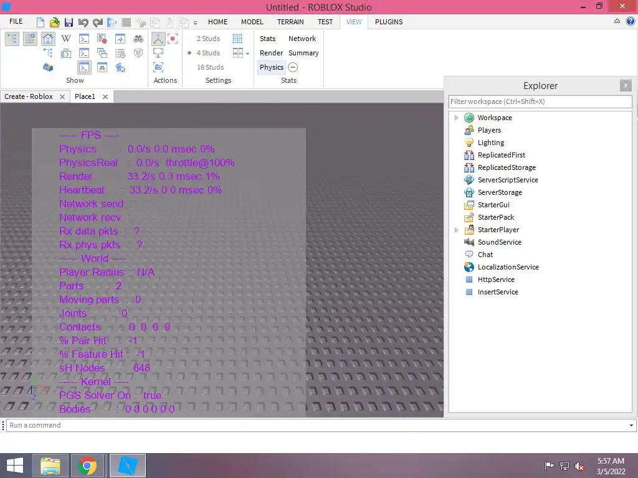Switch to the MODEL ribbon tab
Screen dimensions: 638x478
252,22
